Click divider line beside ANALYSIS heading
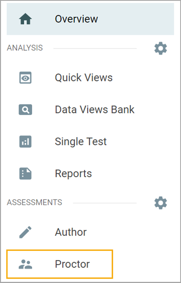The width and height of the screenshot is (181, 283). coord(95,49)
